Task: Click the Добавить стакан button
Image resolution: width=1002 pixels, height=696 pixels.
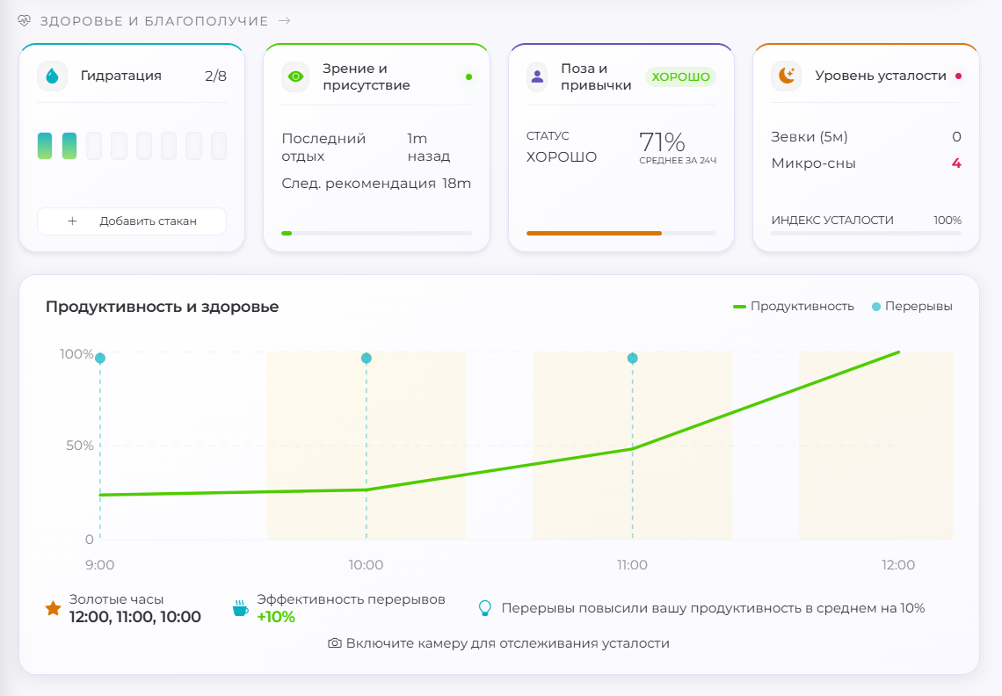Action: tap(132, 221)
